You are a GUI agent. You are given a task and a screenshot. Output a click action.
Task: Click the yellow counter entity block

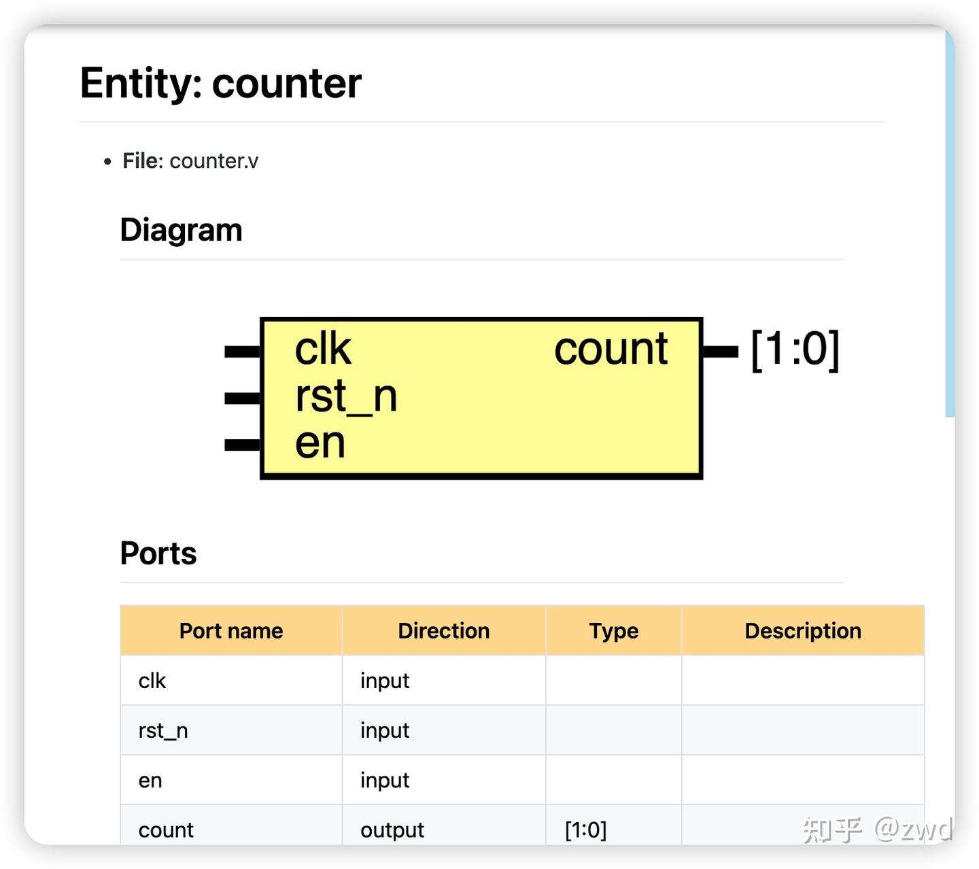[x=481, y=398]
